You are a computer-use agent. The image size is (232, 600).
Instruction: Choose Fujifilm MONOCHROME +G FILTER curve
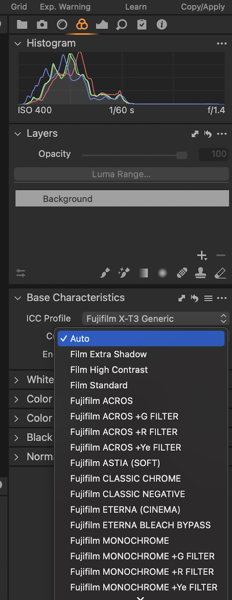141,556
